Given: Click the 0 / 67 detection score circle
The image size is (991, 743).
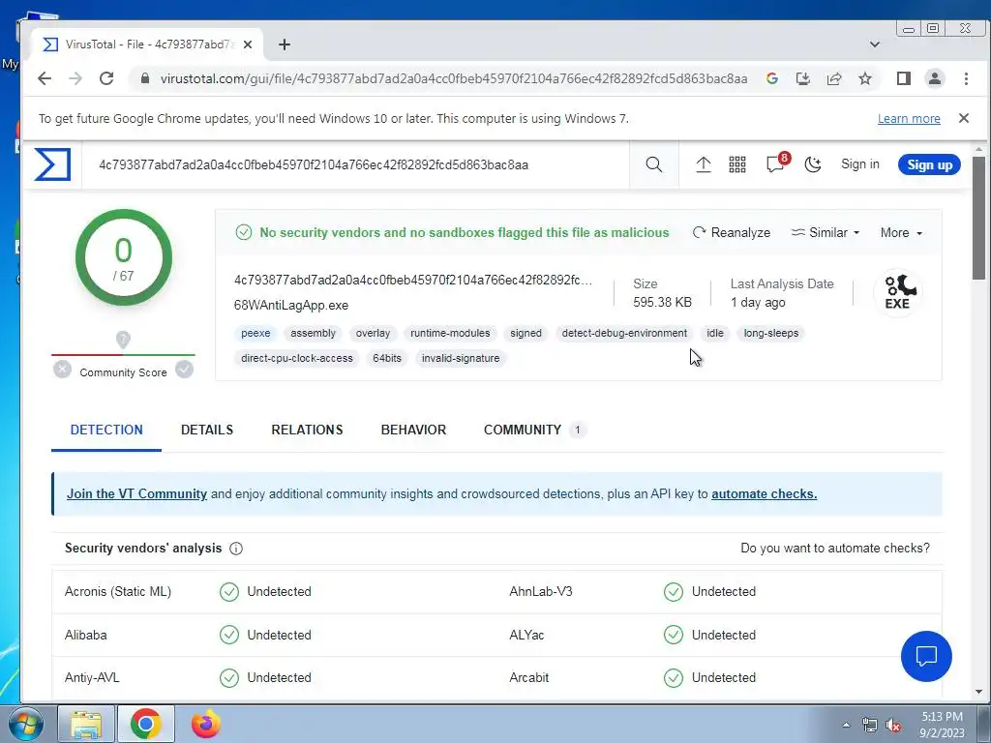Looking at the screenshot, I should [123, 257].
